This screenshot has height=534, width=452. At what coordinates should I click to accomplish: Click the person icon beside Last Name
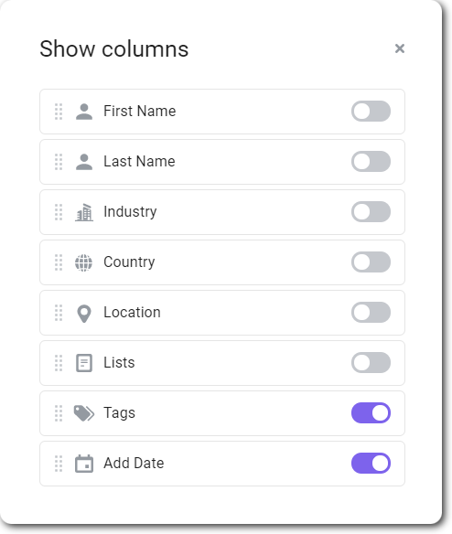click(84, 162)
